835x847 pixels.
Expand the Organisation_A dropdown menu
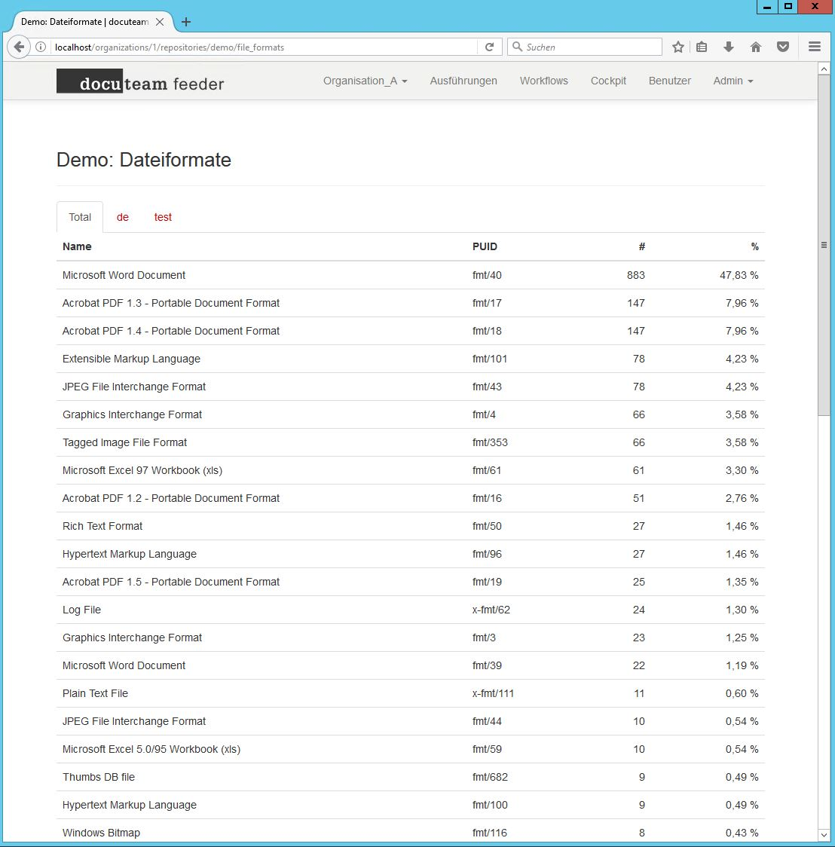[x=365, y=81]
